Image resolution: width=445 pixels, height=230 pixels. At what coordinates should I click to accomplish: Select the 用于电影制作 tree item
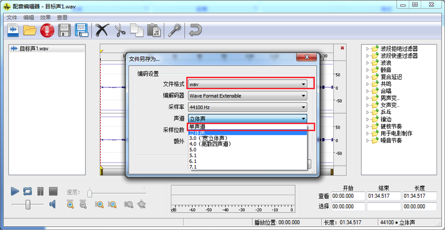[x=397, y=134]
